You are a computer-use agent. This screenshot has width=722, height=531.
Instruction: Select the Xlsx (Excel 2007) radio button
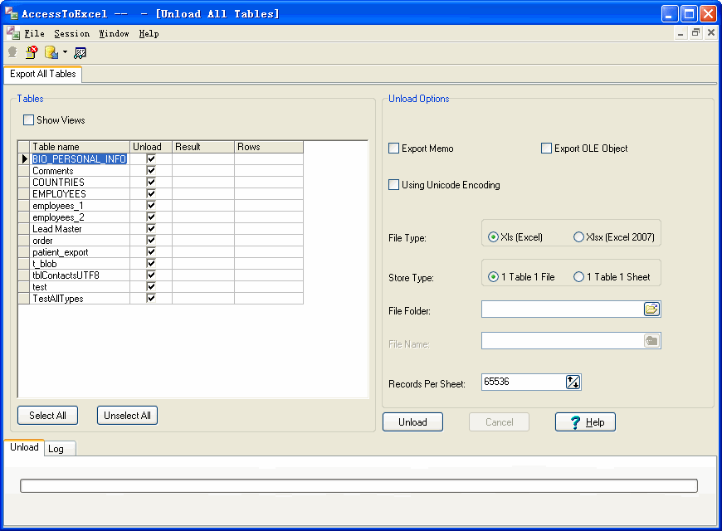[x=578, y=237]
